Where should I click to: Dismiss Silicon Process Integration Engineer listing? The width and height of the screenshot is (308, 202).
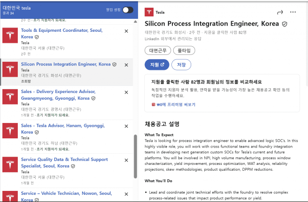pyautogui.click(x=126, y=64)
